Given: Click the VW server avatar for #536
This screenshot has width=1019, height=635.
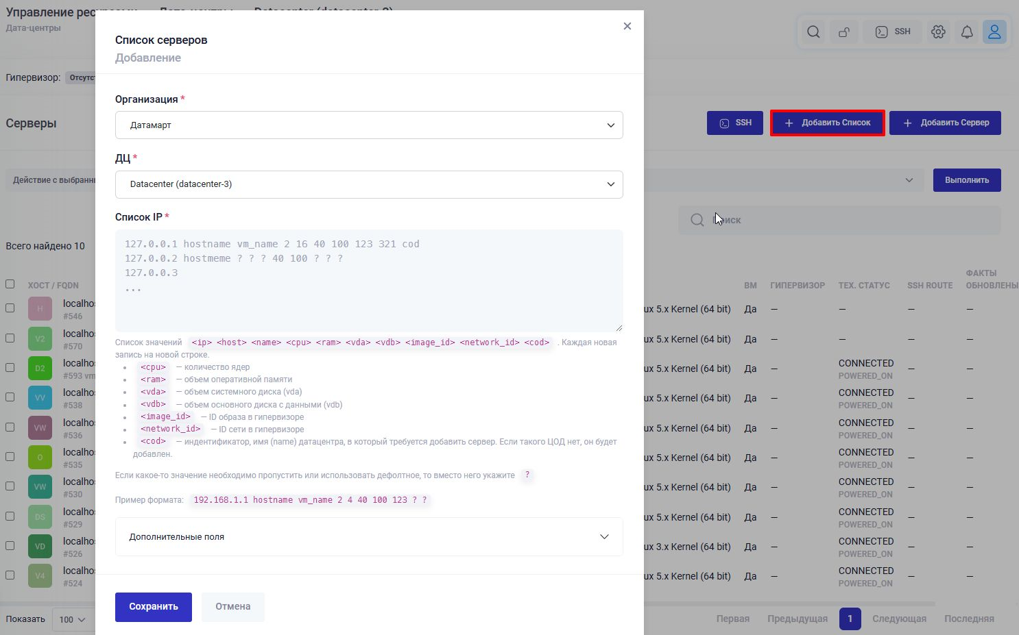Looking at the screenshot, I should click(x=40, y=428).
